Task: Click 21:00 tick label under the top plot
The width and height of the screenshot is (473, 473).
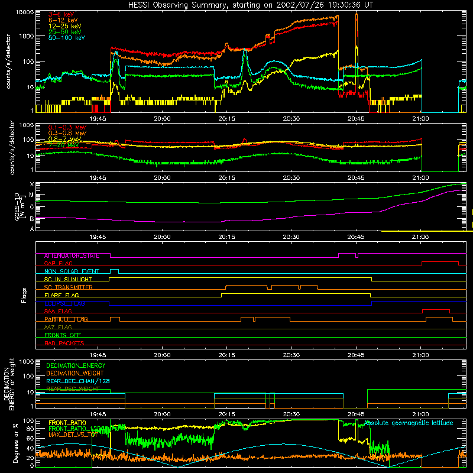Action: point(420,119)
